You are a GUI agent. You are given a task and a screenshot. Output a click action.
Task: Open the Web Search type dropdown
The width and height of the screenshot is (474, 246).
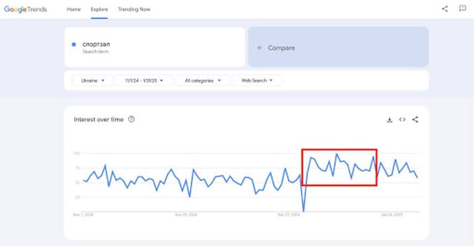[257, 81]
